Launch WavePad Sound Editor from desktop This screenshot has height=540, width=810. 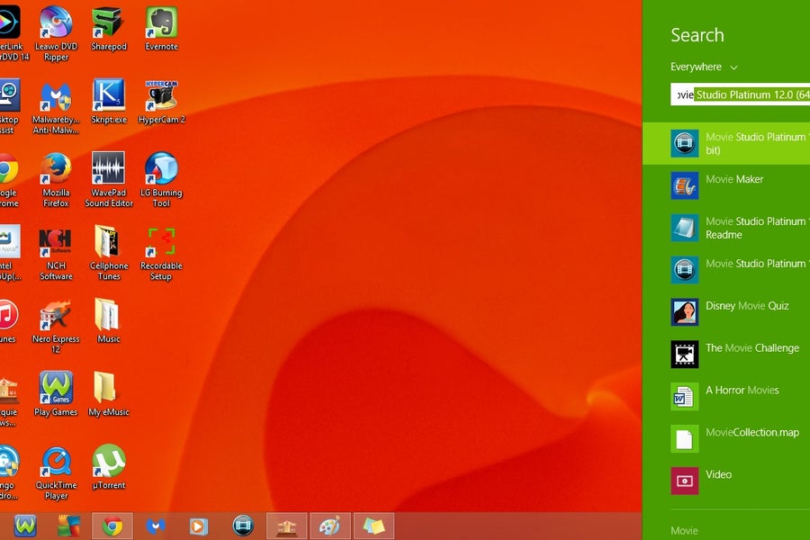109,180
